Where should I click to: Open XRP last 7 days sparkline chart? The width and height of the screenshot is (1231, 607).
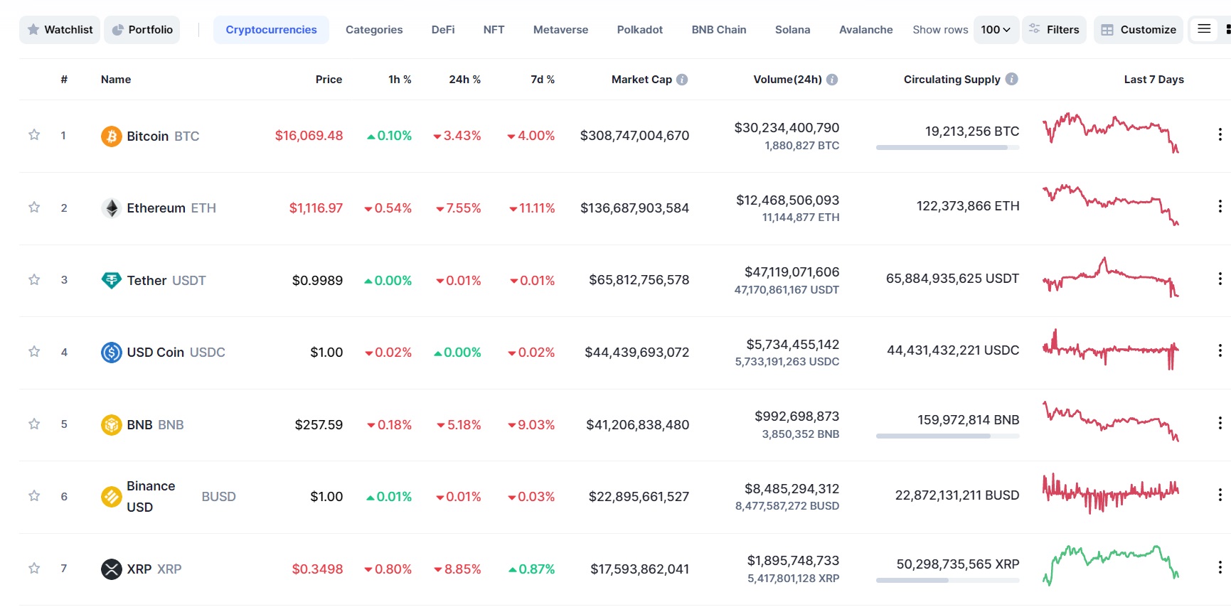pyautogui.click(x=1111, y=566)
